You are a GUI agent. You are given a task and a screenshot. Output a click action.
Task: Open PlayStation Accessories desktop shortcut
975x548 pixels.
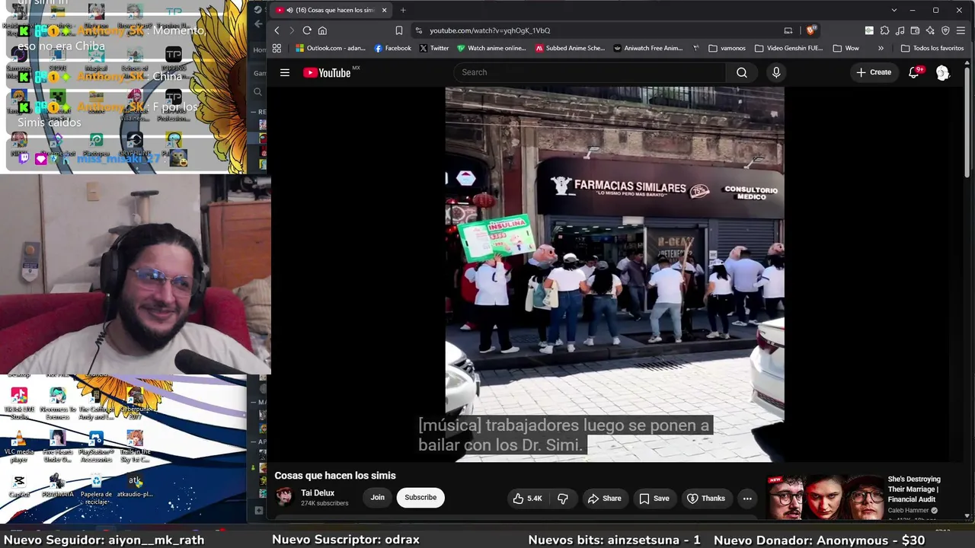click(96, 447)
